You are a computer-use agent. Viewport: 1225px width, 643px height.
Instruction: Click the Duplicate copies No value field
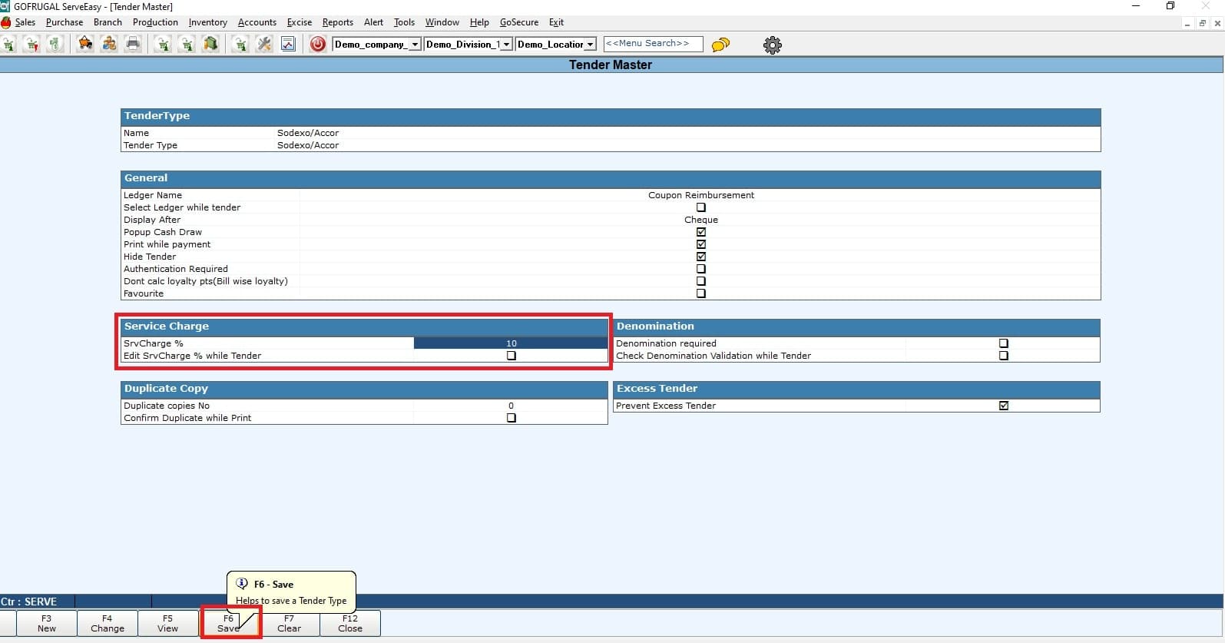[511, 406]
